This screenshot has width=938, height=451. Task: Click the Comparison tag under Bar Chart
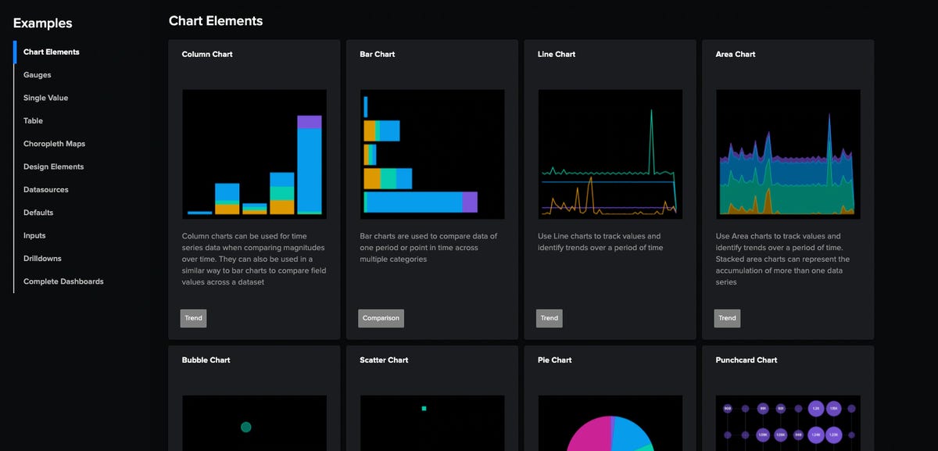[x=381, y=318]
